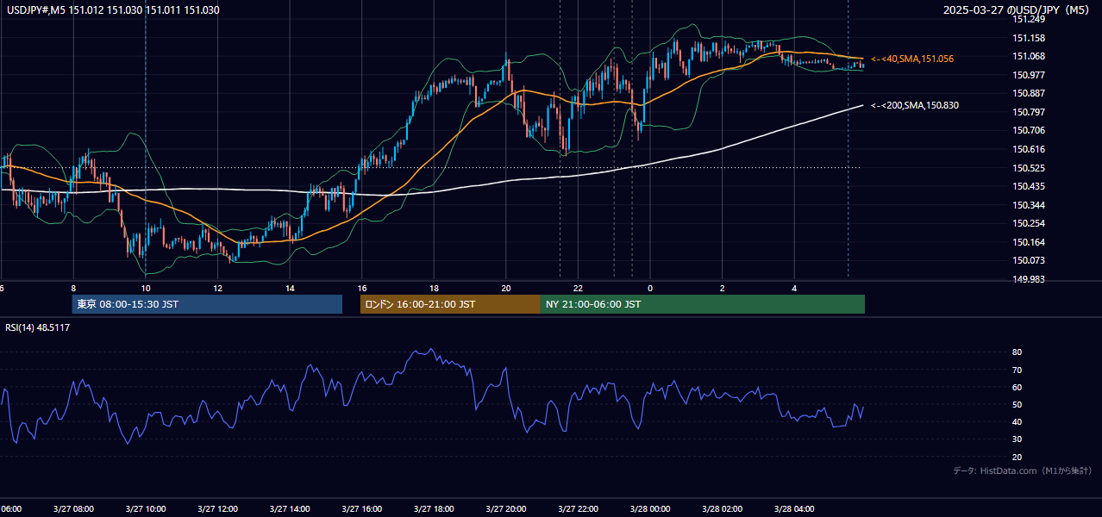Click the 3/27 22:00 time label
Viewport: 1102px width, 517px height.
[578, 508]
